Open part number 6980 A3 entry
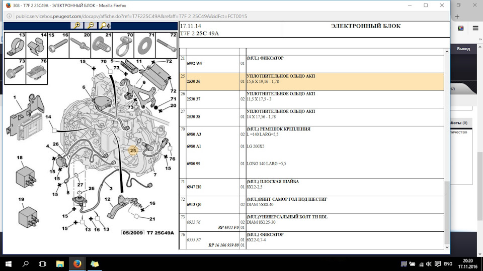Screen dimensions: 483x271 tap(194, 134)
